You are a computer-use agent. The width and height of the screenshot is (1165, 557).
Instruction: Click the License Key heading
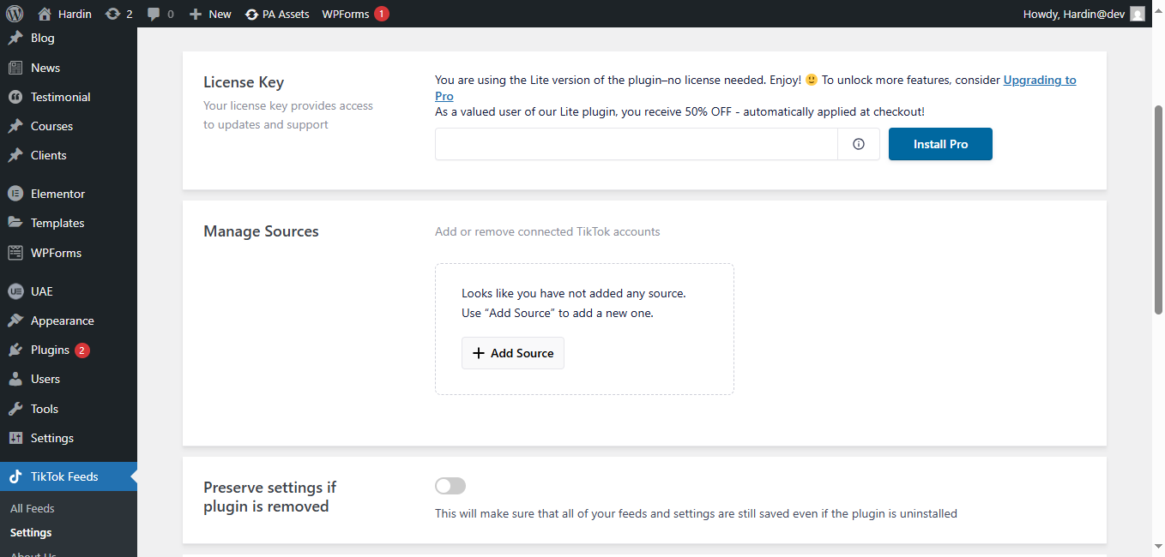point(244,82)
